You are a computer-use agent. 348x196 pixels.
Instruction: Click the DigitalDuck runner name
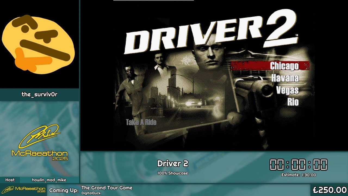tap(91, 193)
